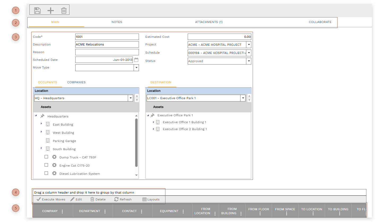Open the Scheduled Date calendar picker
The image size is (377, 224).
136,60
